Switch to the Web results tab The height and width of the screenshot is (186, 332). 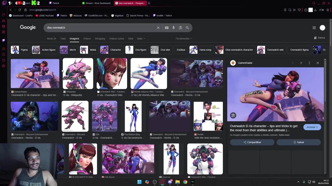pyautogui.click(x=130, y=38)
